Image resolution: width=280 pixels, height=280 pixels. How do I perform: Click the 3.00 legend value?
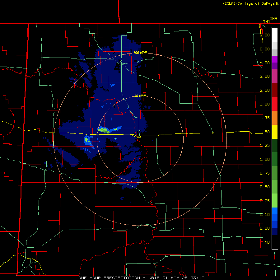pos(265,77)
